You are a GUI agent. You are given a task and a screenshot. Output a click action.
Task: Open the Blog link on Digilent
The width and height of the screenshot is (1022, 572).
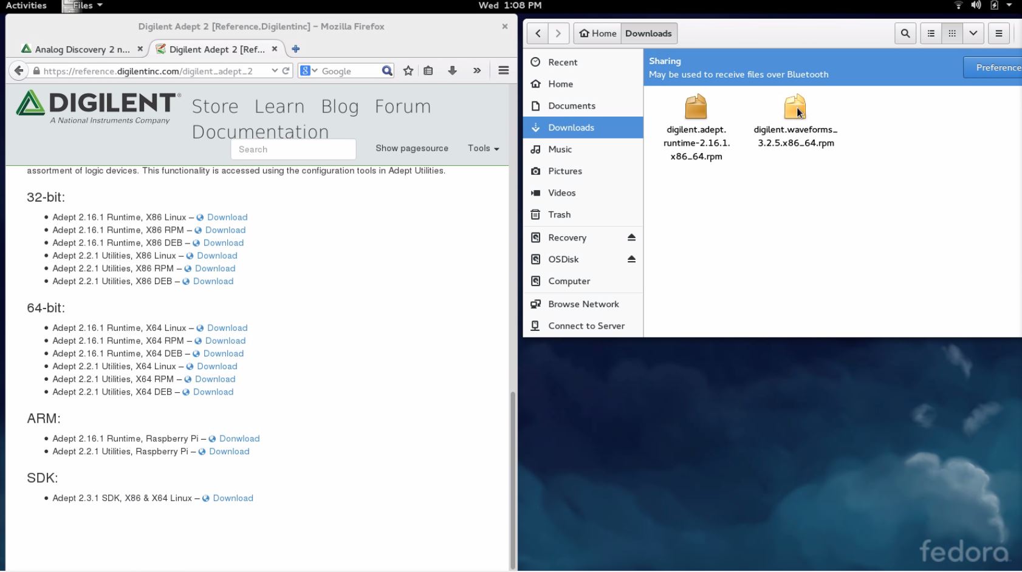340,106
